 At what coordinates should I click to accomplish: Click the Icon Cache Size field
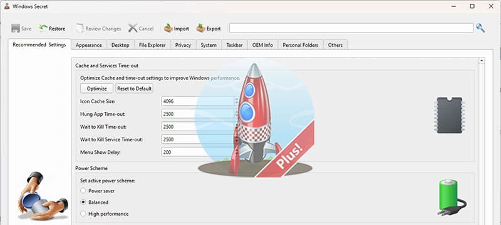pos(200,101)
